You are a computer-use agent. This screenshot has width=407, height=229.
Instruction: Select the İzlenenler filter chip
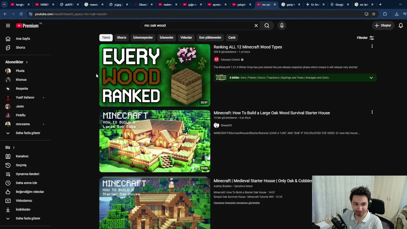(x=167, y=38)
